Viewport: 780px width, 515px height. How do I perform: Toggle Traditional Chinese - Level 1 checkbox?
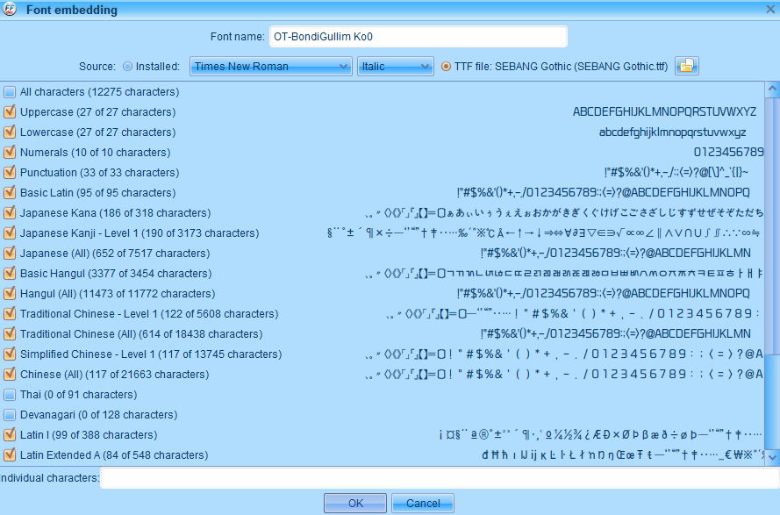10,313
